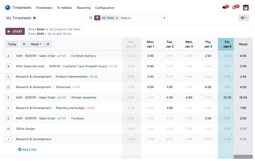
Task: Click the Search input field
Action: [x=140, y=18]
